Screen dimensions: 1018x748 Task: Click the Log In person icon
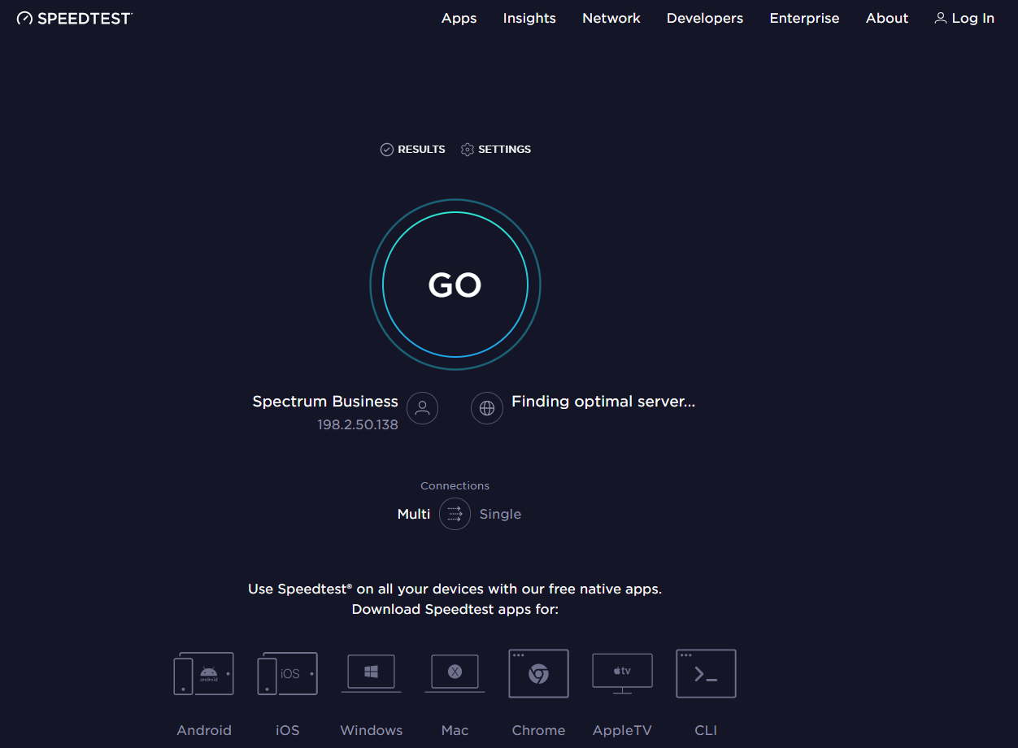pos(941,18)
